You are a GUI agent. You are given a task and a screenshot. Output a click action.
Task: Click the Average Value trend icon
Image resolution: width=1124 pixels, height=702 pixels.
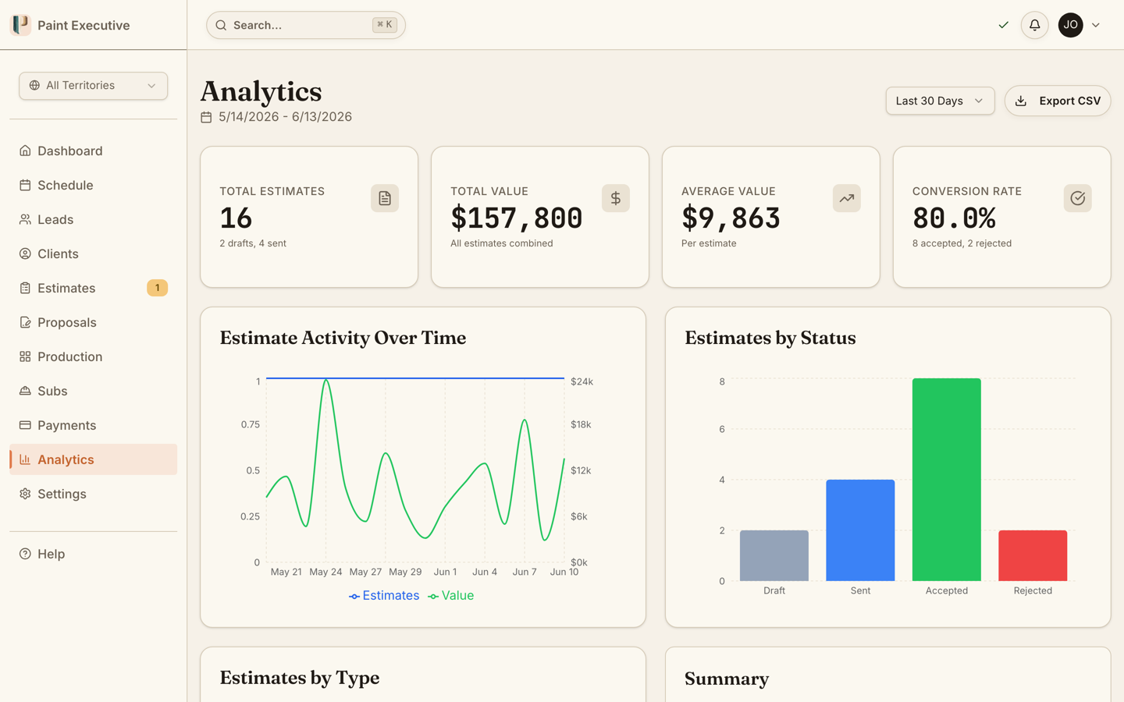847,198
